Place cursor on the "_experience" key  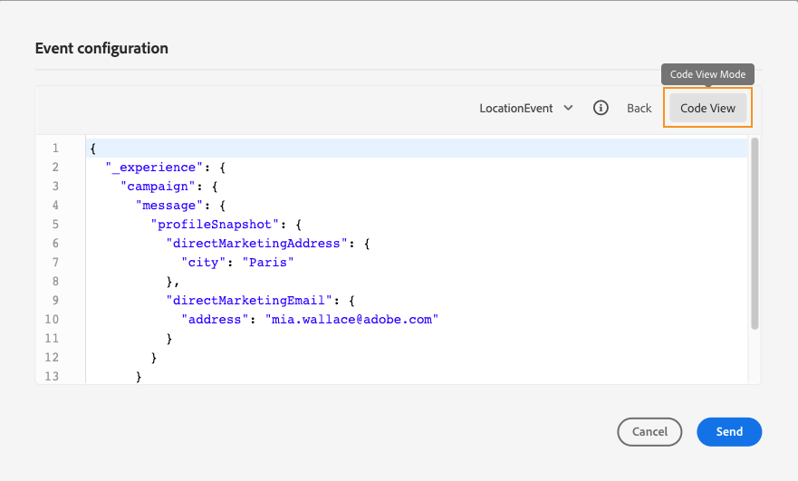click(150, 168)
